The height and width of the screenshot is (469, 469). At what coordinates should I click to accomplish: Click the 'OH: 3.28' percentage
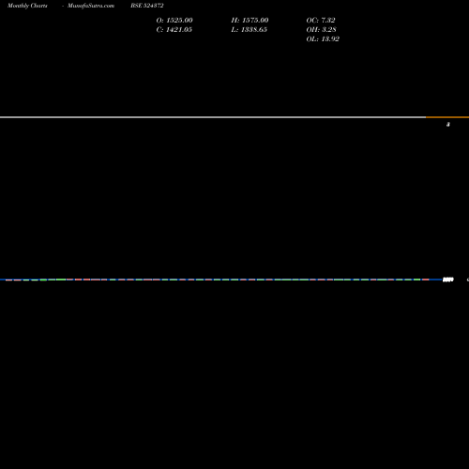click(x=321, y=30)
